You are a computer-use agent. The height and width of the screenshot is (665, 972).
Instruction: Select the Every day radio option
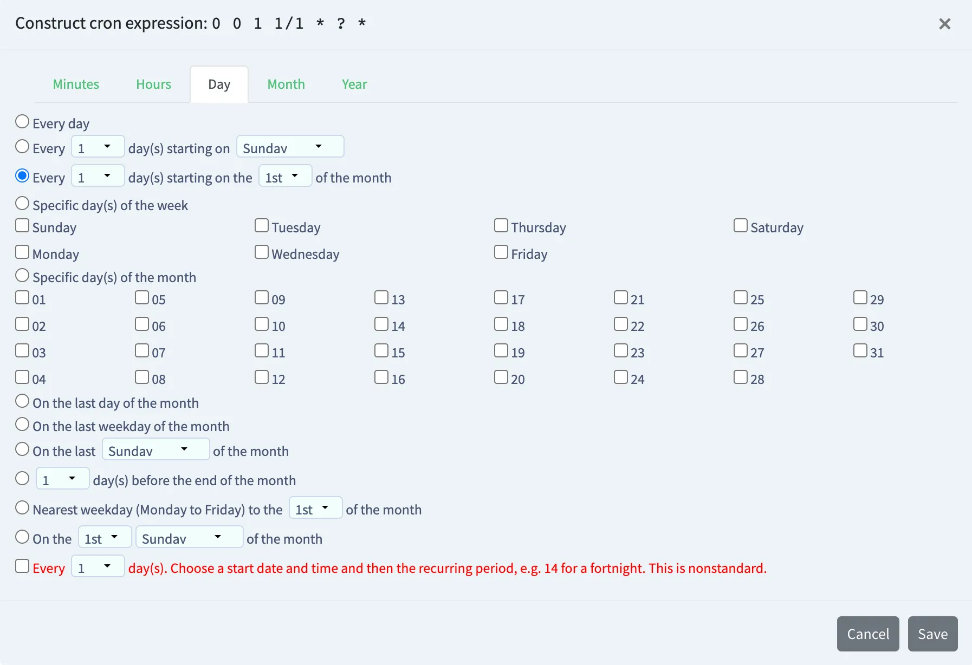coord(22,121)
